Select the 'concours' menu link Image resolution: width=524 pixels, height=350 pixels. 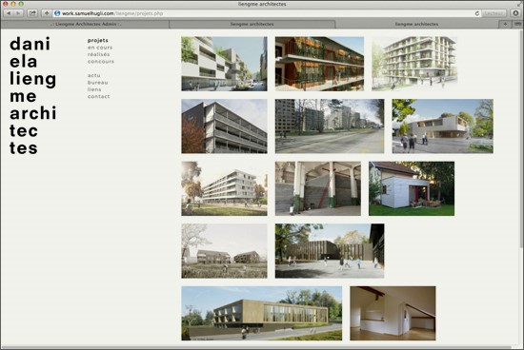pos(101,62)
